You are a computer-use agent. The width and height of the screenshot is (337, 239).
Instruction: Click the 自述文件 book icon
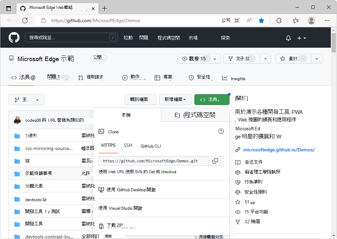238,162
